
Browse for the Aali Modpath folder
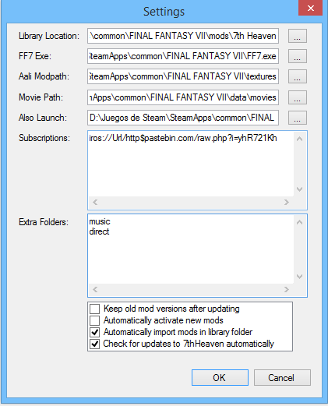298,76
